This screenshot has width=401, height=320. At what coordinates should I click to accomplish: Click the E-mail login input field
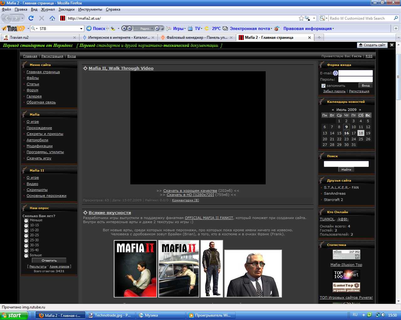click(x=355, y=73)
